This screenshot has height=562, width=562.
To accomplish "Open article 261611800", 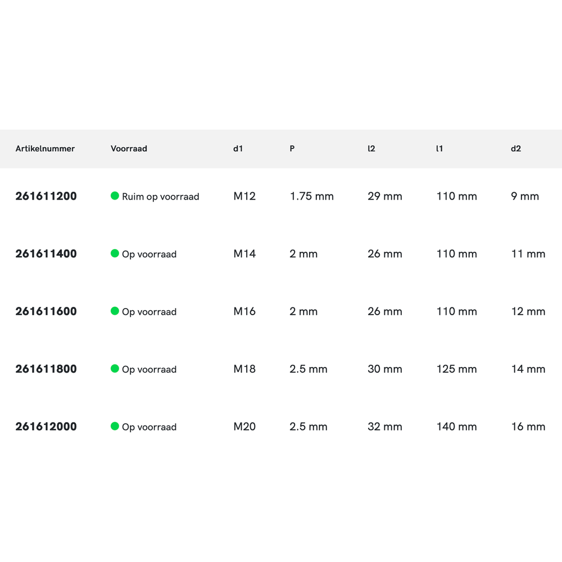I will point(46,369).
